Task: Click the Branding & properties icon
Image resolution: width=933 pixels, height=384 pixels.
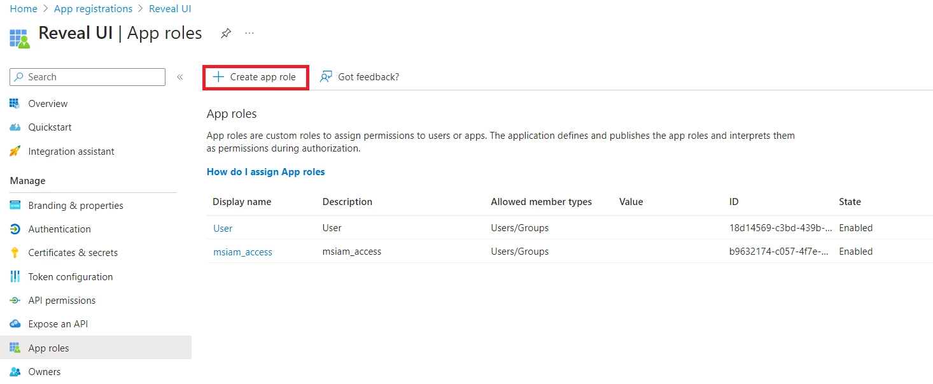Action: 15,206
